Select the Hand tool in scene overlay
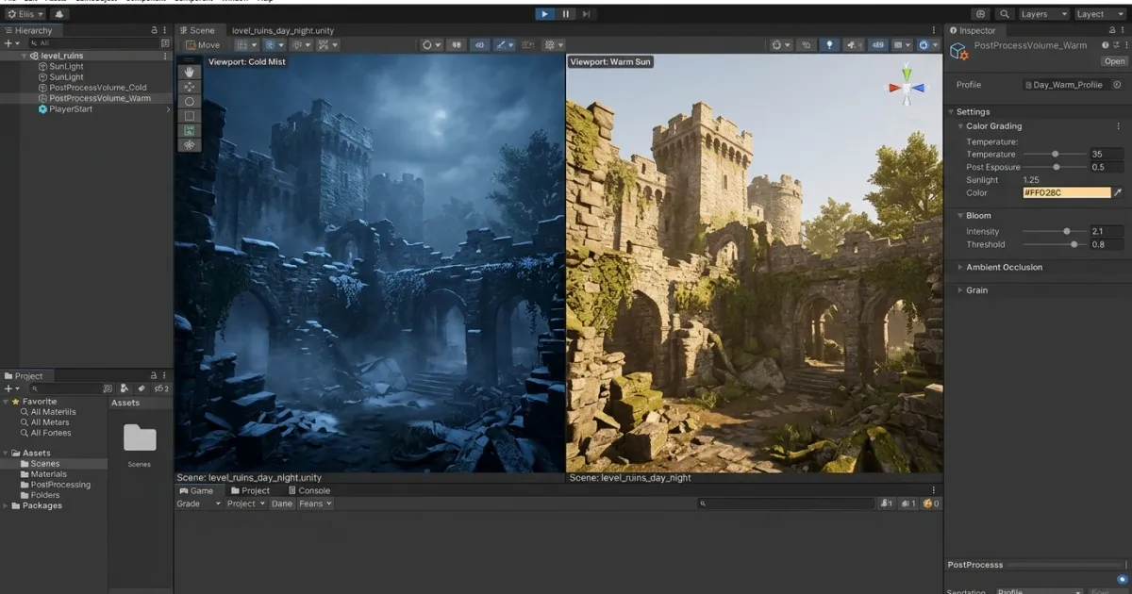The image size is (1132, 594). [x=190, y=72]
